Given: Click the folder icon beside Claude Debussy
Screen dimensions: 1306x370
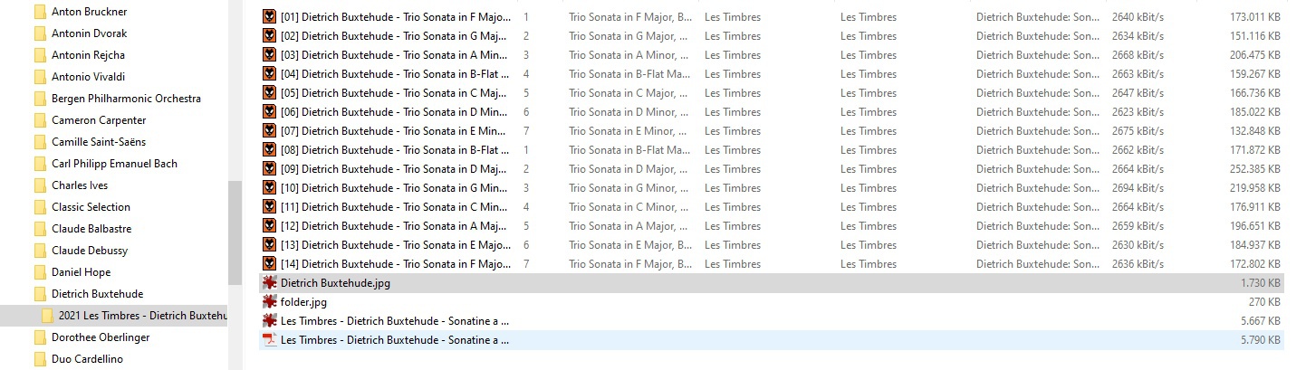Looking at the screenshot, I should [x=39, y=251].
